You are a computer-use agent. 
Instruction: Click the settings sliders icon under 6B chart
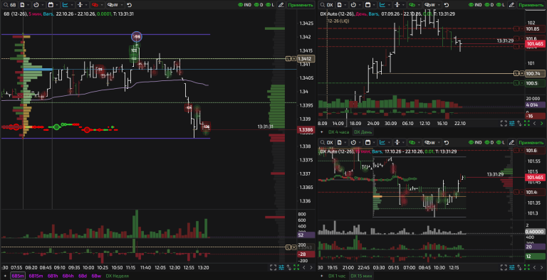coord(281,267)
